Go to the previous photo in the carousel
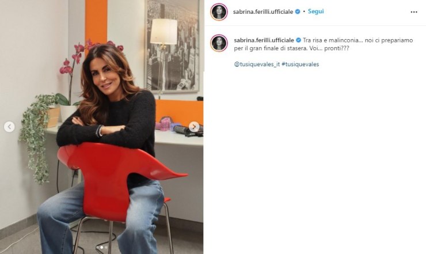 [x=9, y=127]
